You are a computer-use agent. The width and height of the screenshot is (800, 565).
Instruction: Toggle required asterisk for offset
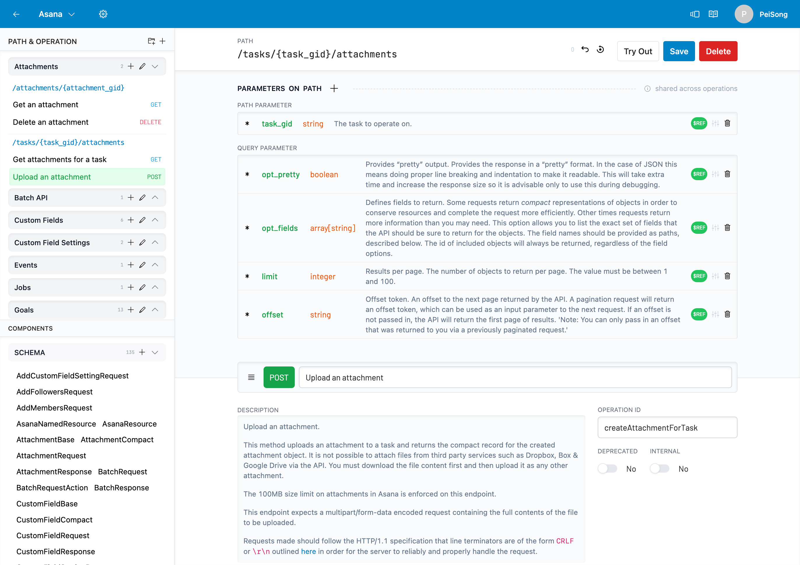[x=247, y=315]
